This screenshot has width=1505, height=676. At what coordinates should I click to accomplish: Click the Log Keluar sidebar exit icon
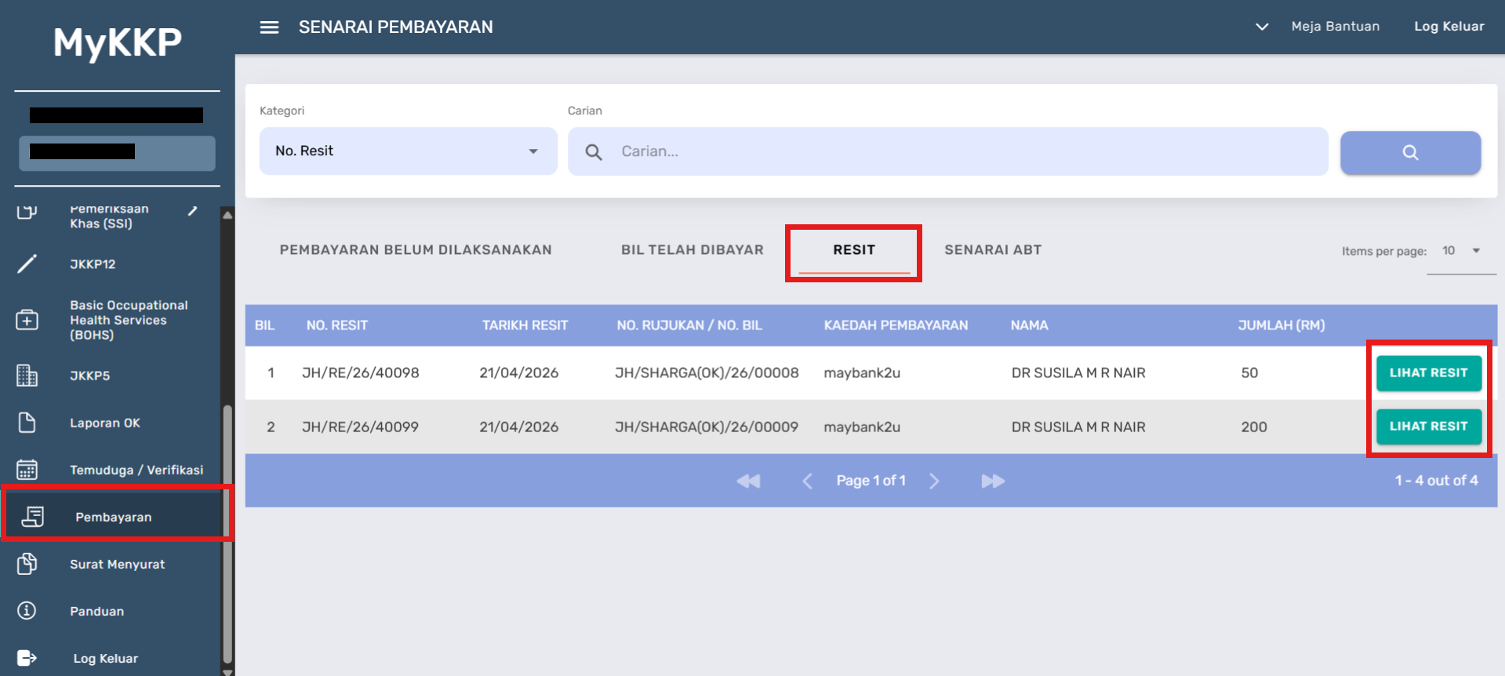pyautogui.click(x=27, y=658)
